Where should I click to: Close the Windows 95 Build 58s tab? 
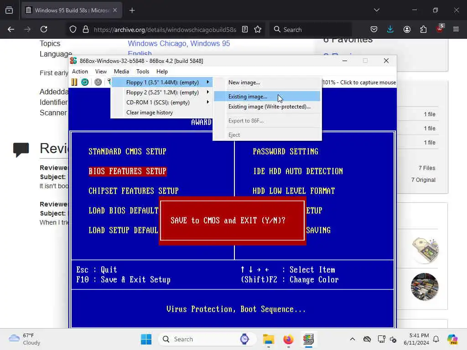click(115, 10)
